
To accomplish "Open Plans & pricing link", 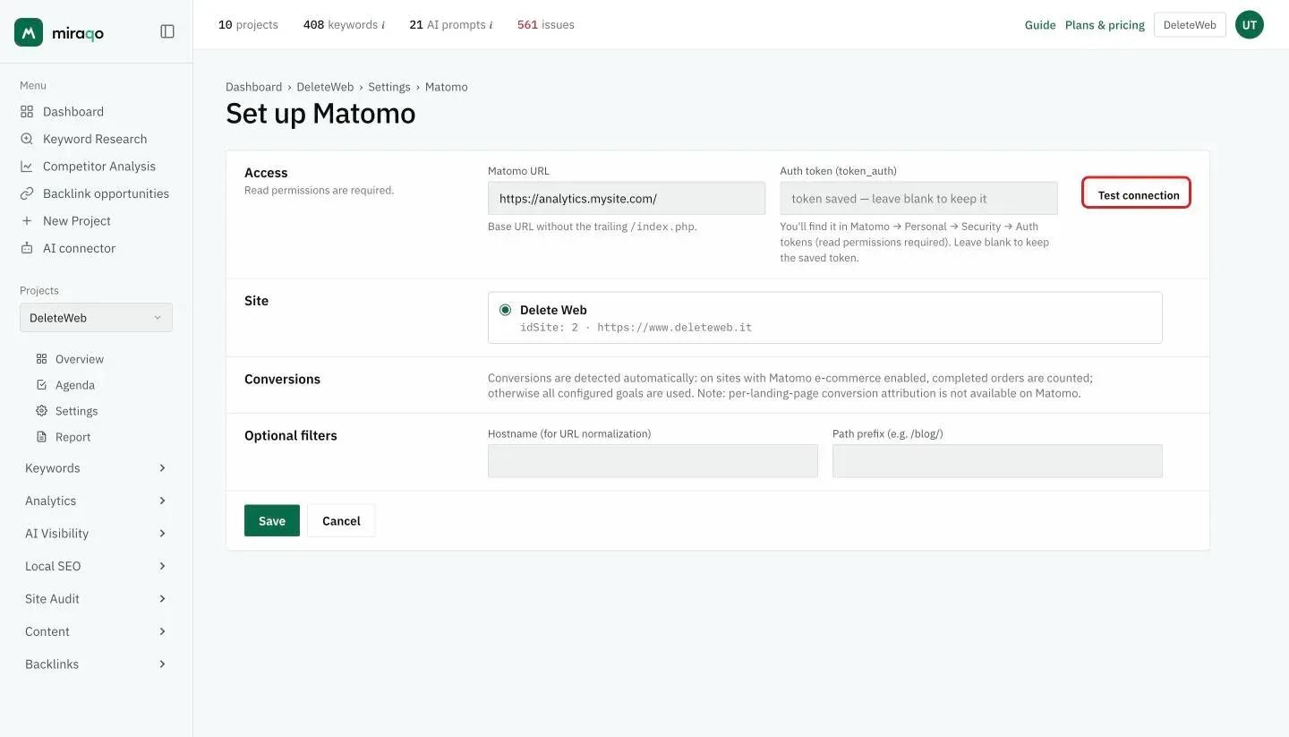I will coord(1105,25).
